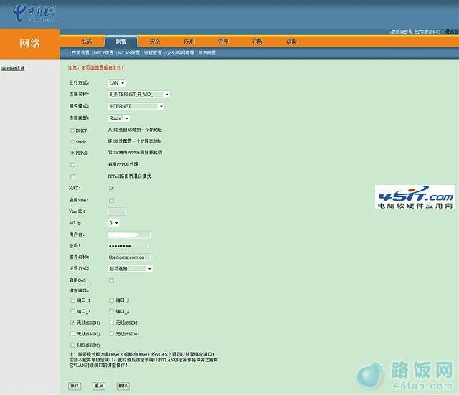Enable the 启用PPPOE代理 proxy checkbox
The width and height of the screenshot is (459, 395).
coord(72,165)
